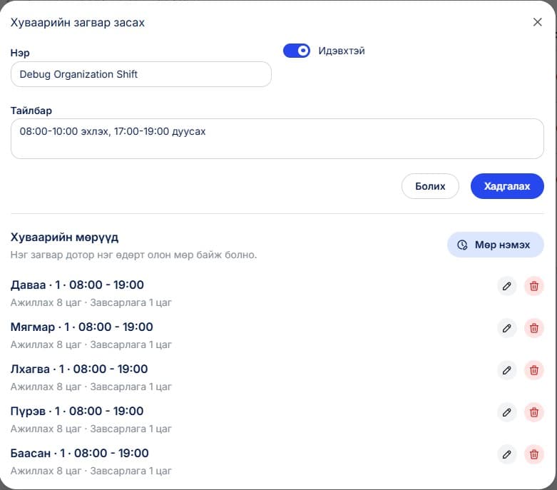Delete the Пүрэв shift row trash icon

coord(534,412)
